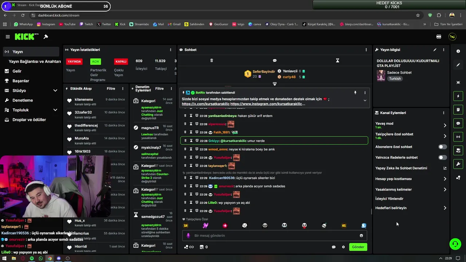Click the YouTube bookmark in the bookmarks bar
Viewport: 466px width, 262px height.
coord(67,24)
